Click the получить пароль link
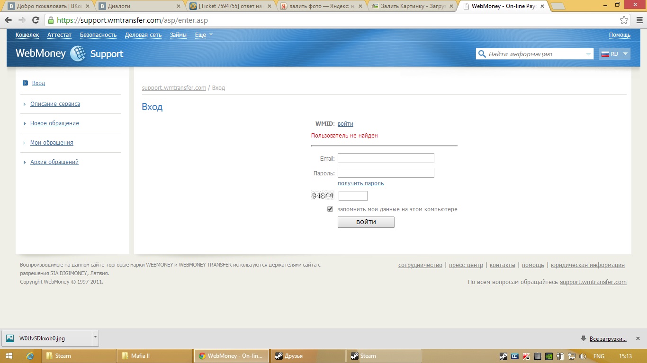Image resolution: width=647 pixels, height=363 pixels. [x=360, y=183]
